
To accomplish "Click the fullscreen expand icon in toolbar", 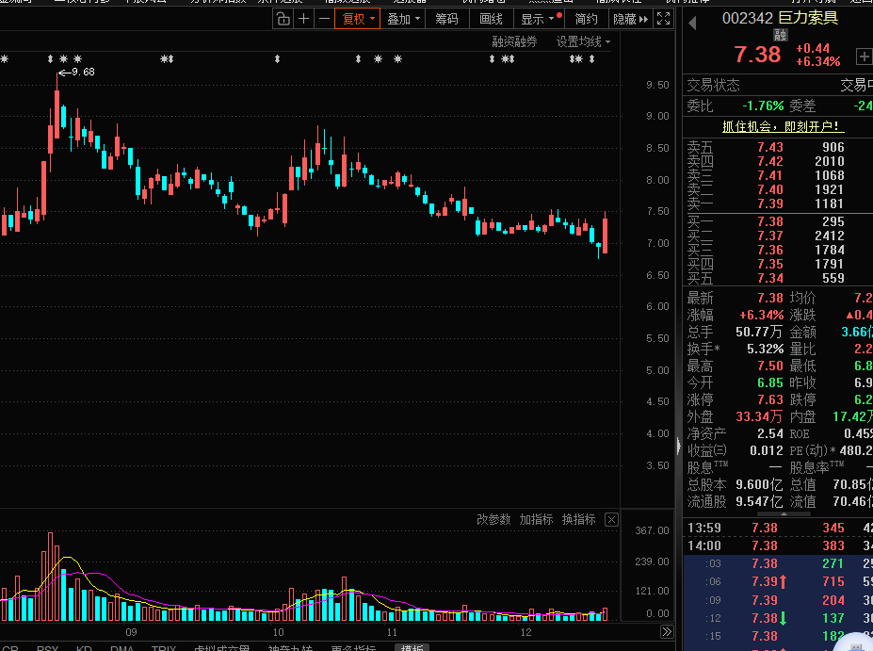I will pyautogui.click(x=663, y=19).
